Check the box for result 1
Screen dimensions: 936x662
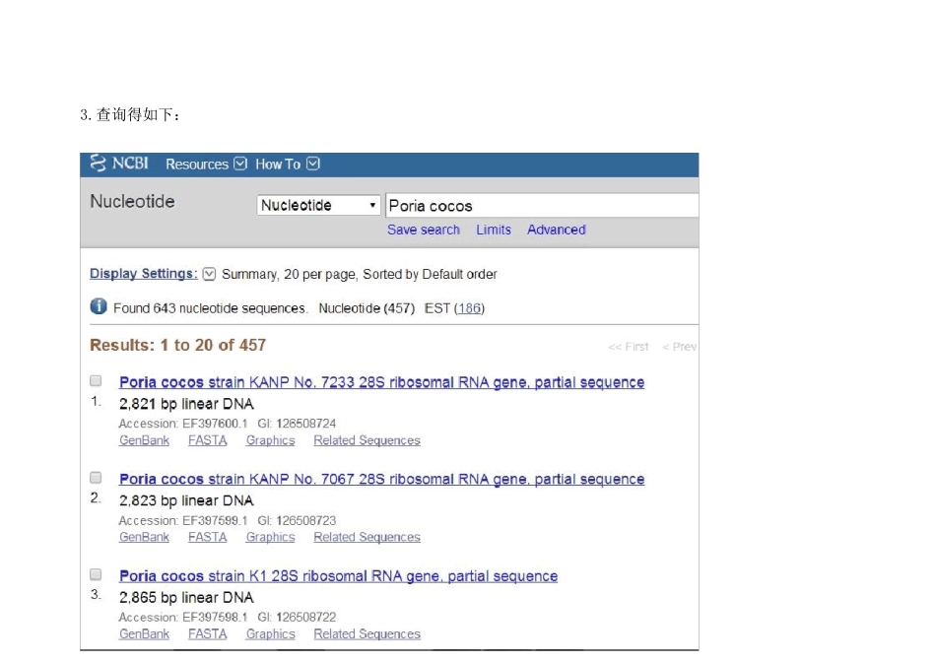pyautogui.click(x=96, y=381)
